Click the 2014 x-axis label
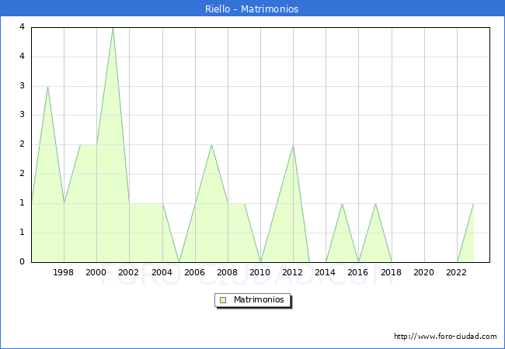 (326, 272)
